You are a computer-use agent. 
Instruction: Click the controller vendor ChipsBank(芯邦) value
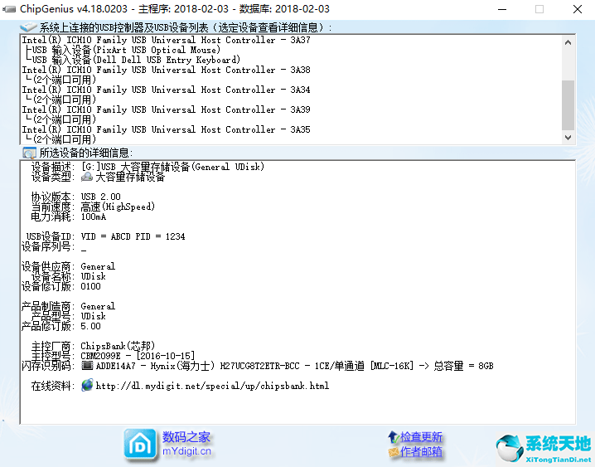point(118,346)
